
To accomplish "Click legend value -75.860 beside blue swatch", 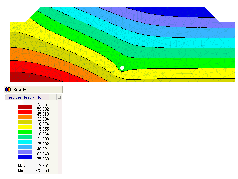I will pos(42,159).
